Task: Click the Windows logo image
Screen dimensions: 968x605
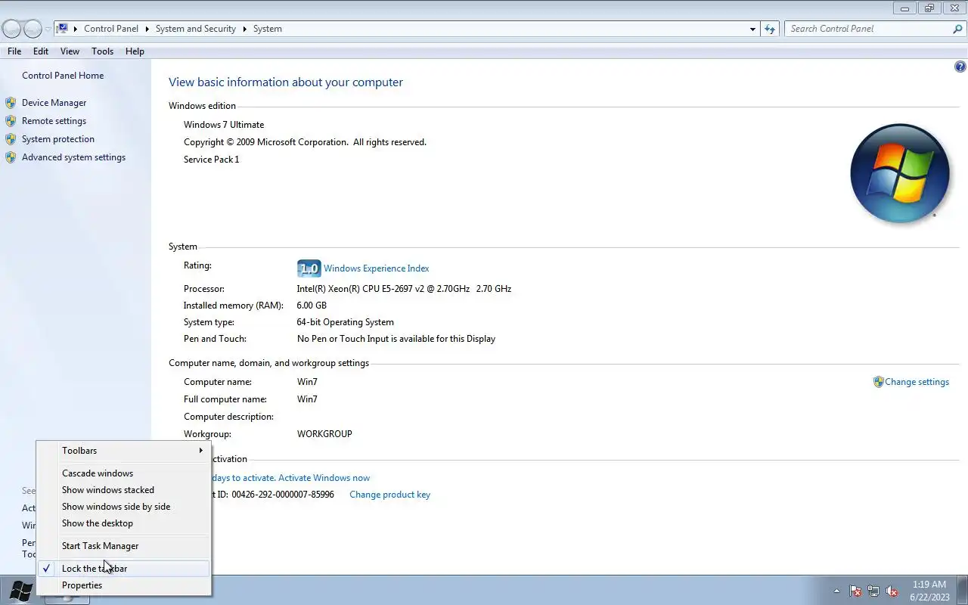Action: click(x=899, y=173)
